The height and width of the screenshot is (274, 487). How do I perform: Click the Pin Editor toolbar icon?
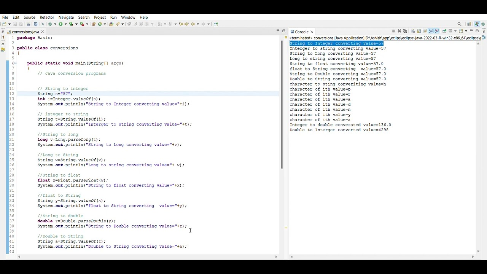tap(216, 24)
